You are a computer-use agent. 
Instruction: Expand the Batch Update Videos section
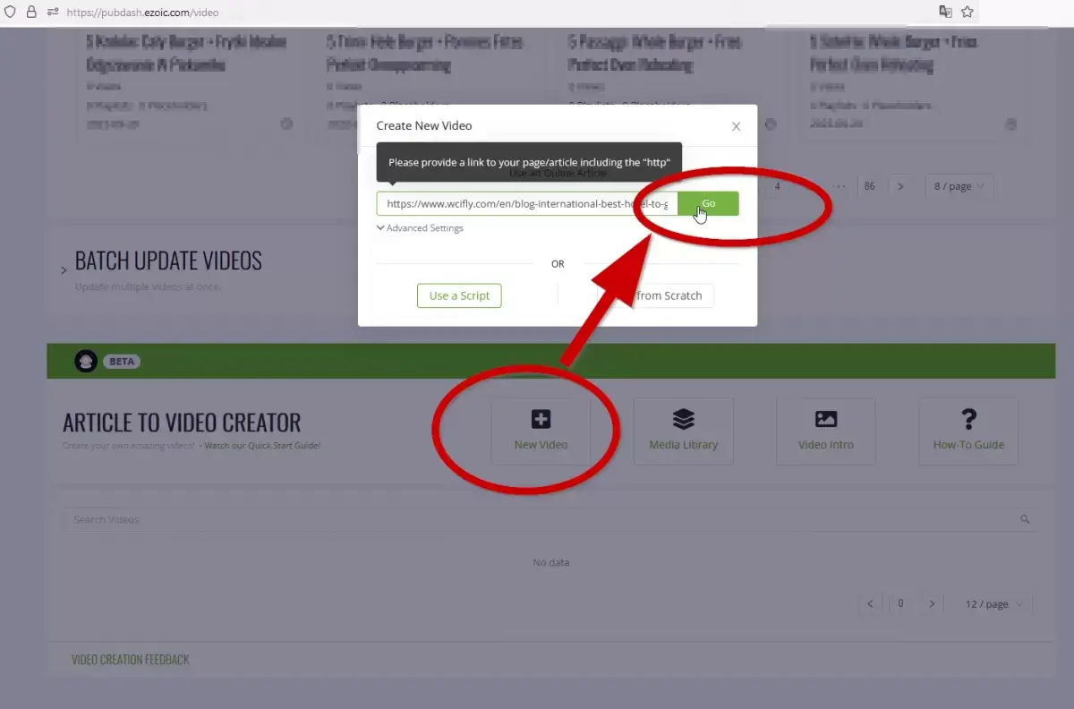coord(64,269)
